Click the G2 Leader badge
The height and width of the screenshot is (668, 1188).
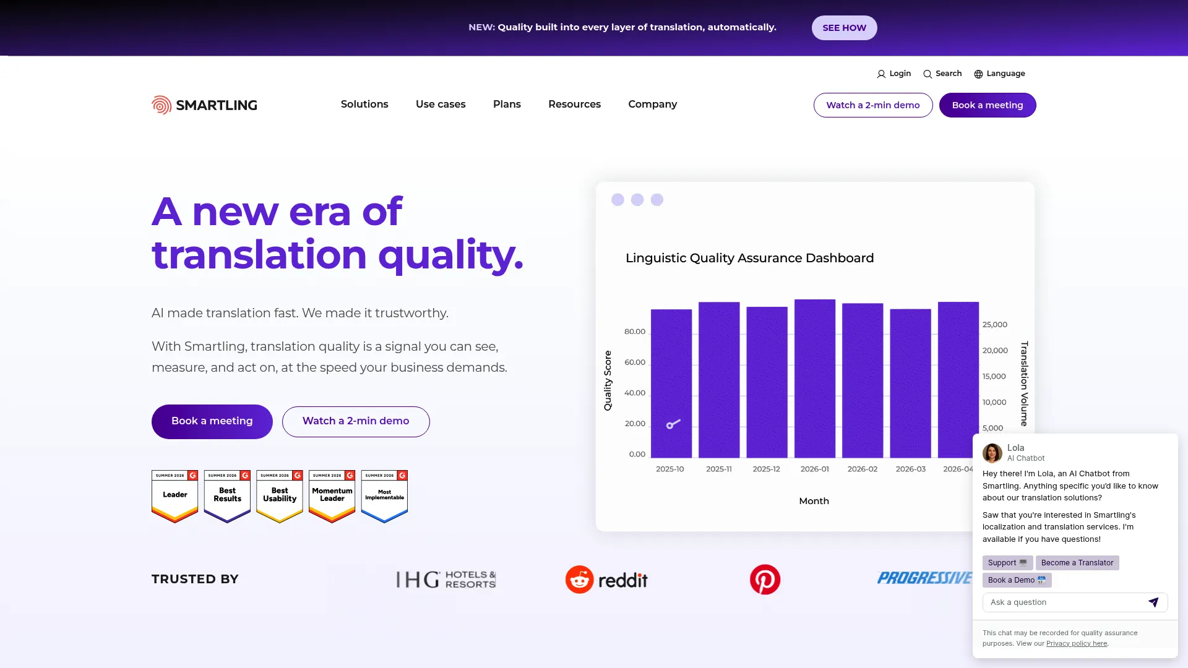click(175, 496)
